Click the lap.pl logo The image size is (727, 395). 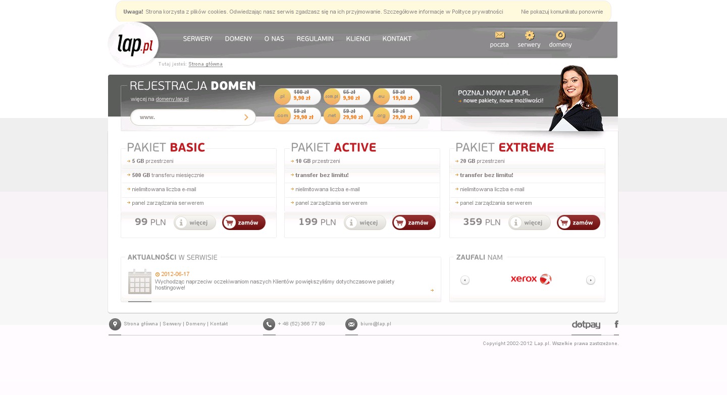134,44
